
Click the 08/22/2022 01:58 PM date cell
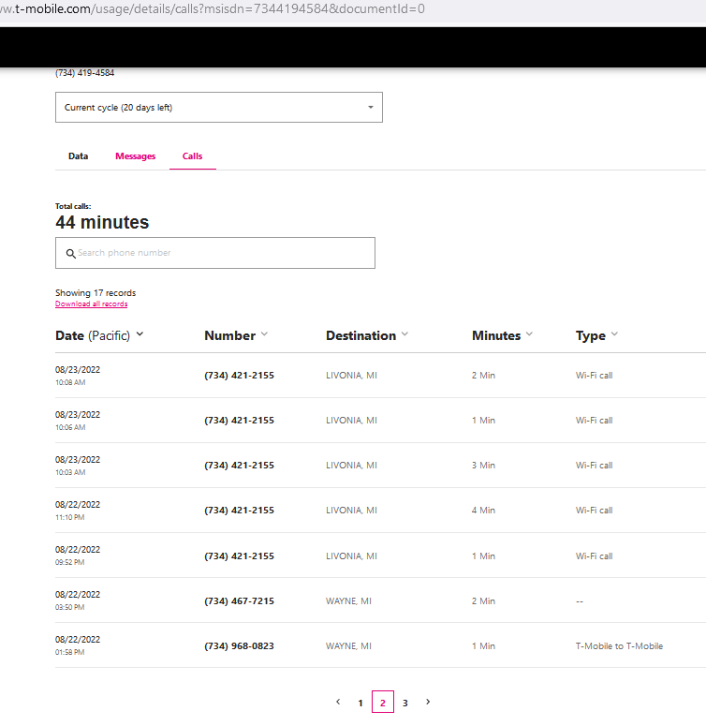tap(78, 645)
